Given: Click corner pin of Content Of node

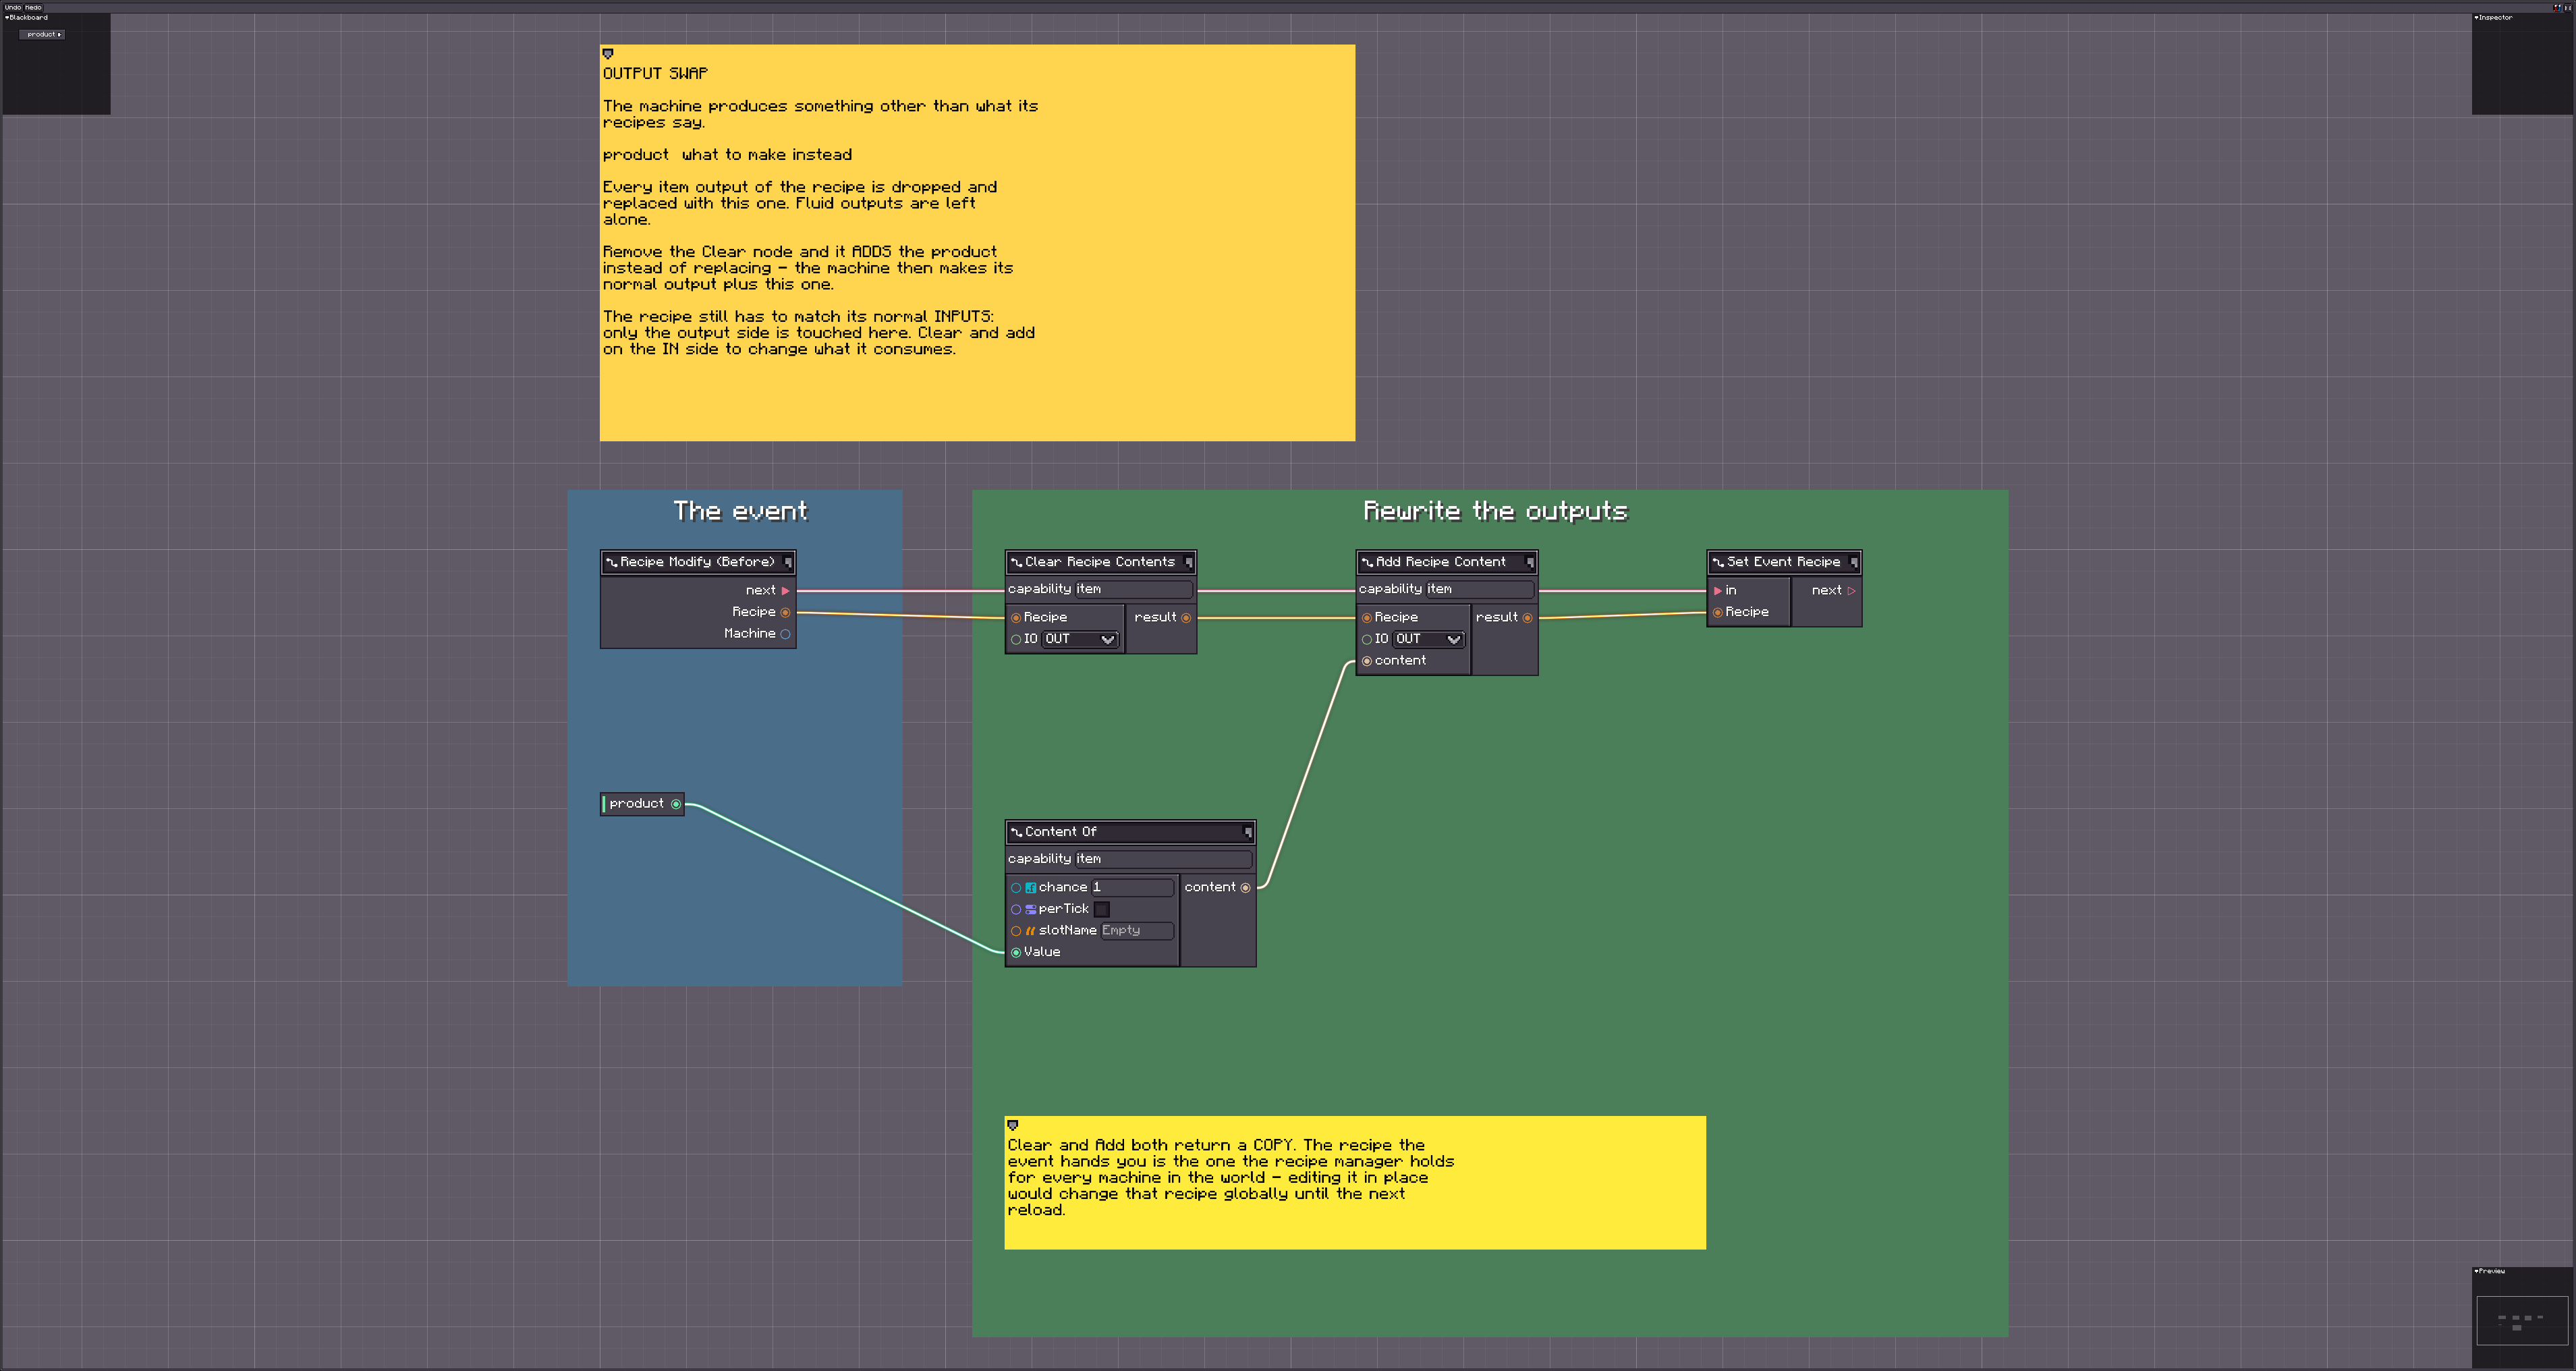Looking at the screenshot, I should [x=1247, y=832].
